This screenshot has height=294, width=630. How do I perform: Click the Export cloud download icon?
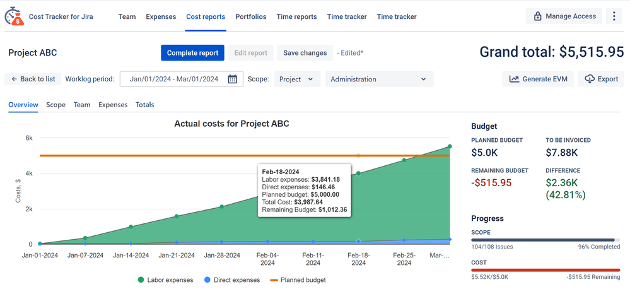coord(590,79)
